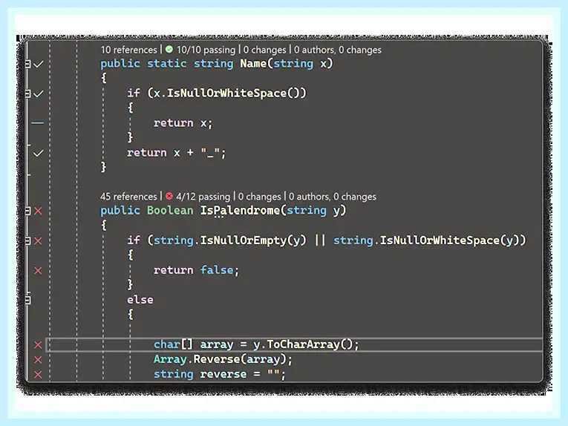Click 'Array.Reverse' call
This screenshot has height=426, width=568.
coord(197,359)
